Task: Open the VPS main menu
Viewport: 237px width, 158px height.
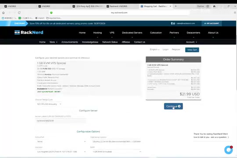Action: pyautogui.click(x=112, y=32)
